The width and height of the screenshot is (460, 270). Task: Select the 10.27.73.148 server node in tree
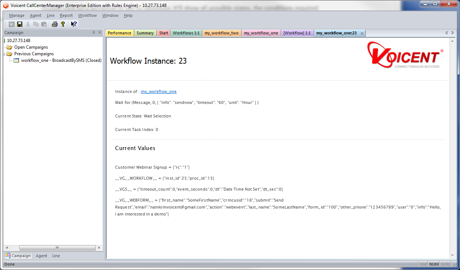[19, 41]
